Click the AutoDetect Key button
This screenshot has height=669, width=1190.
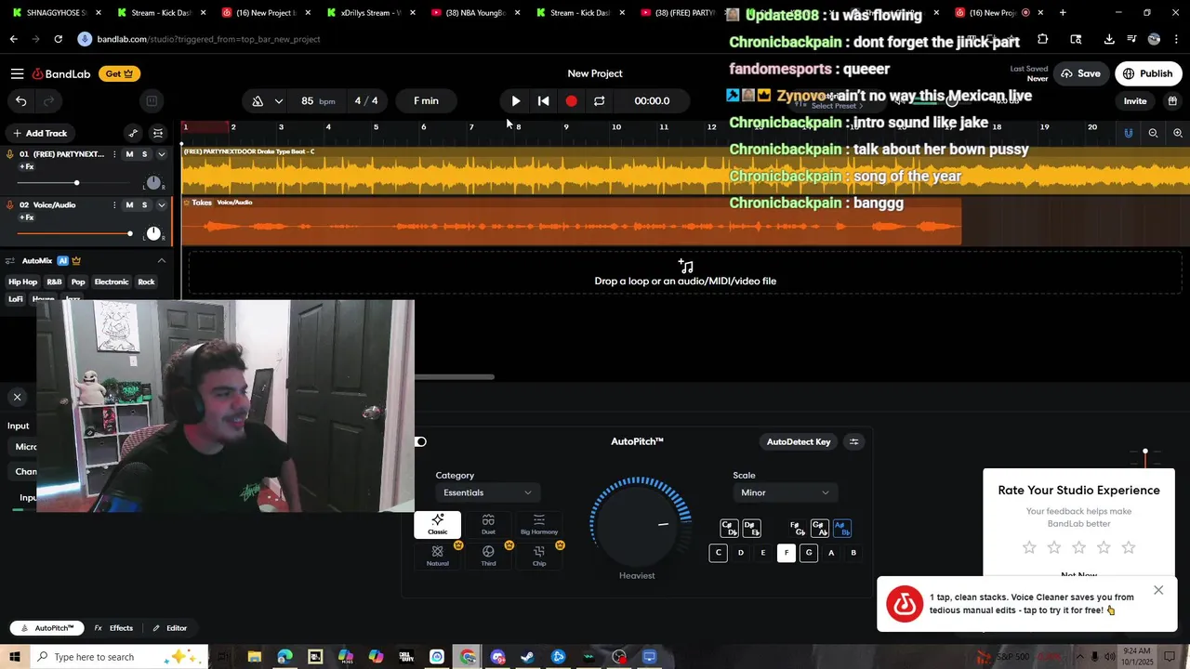(x=799, y=441)
